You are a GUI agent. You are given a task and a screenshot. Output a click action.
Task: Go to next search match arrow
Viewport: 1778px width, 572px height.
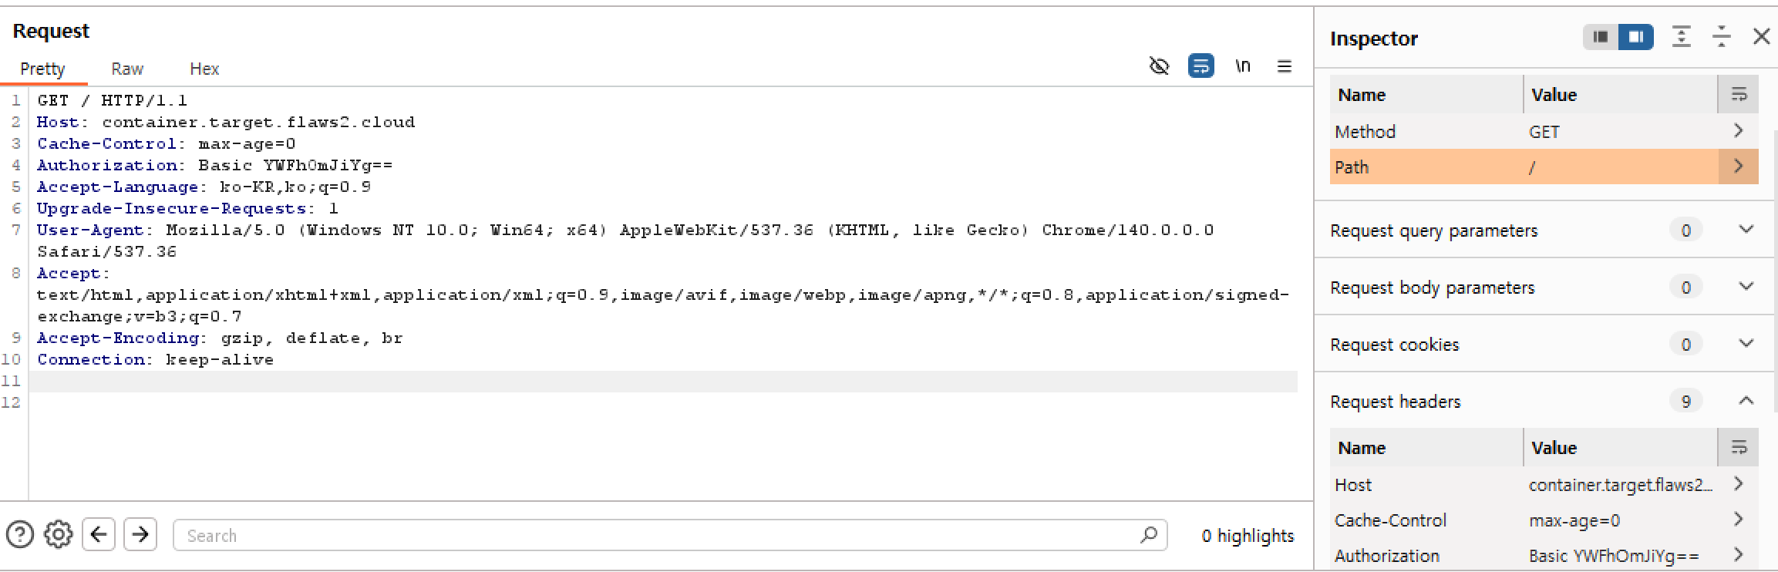point(140,534)
